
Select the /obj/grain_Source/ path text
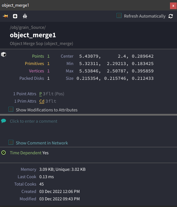(x=28, y=27)
